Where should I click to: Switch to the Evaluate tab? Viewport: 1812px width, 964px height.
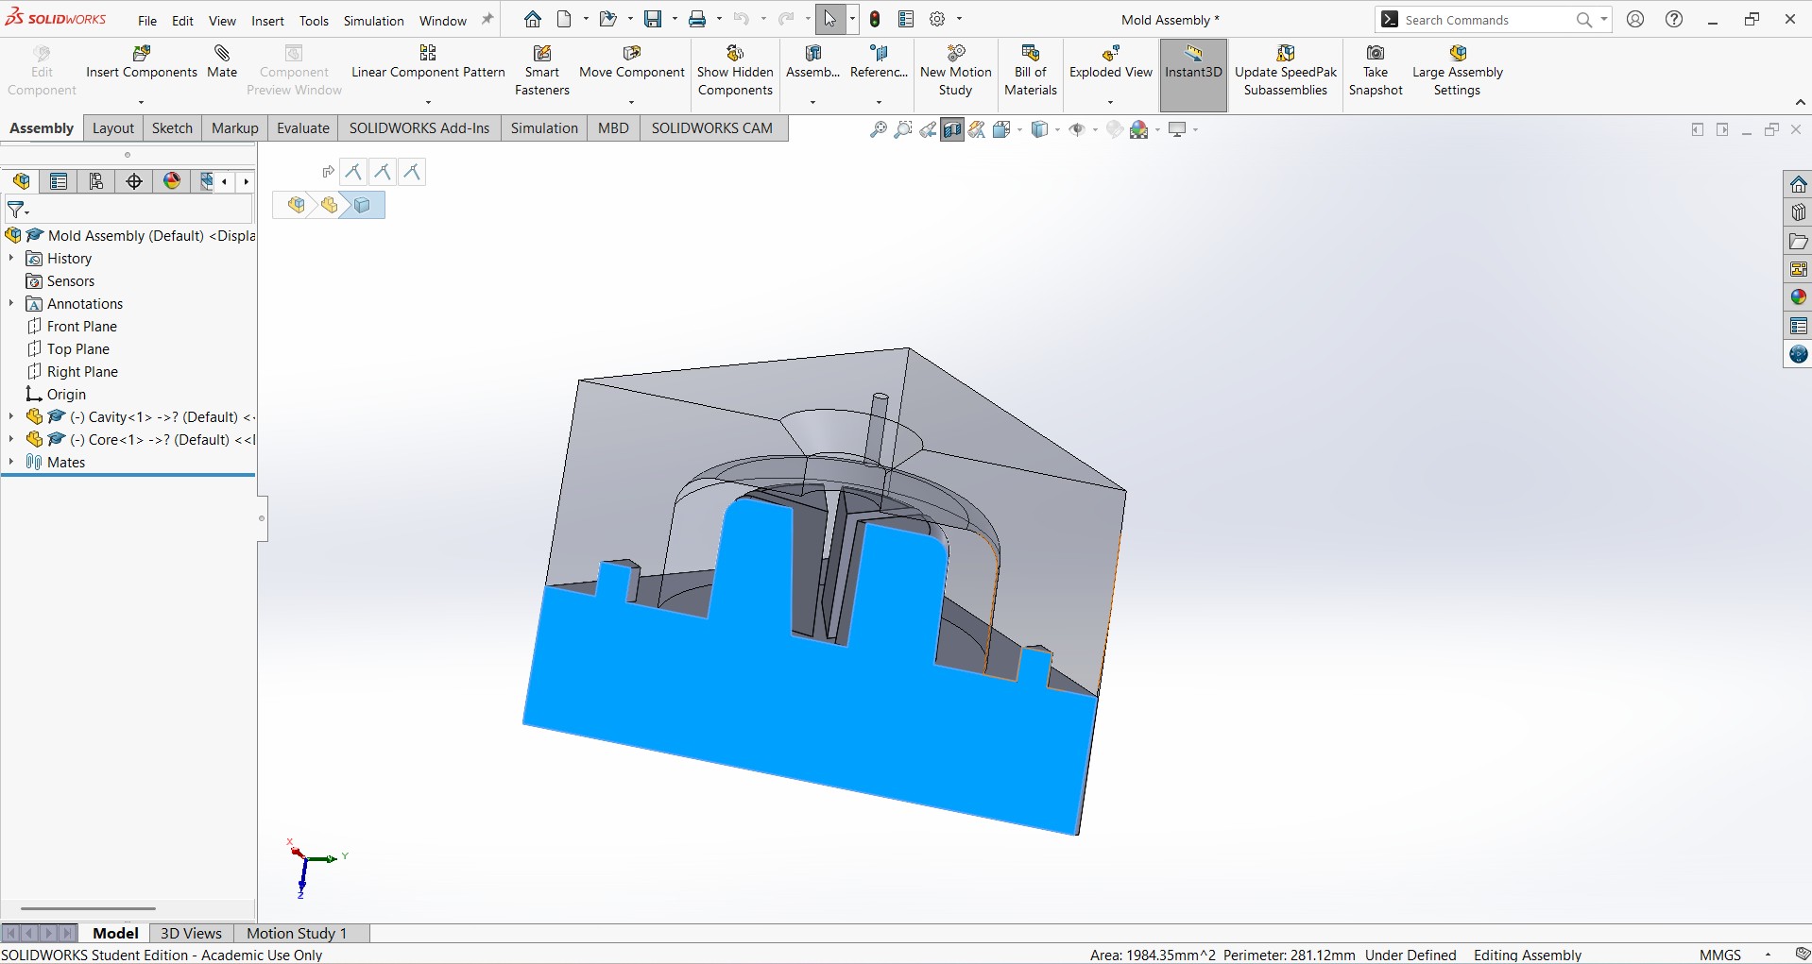tap(302, 128)
